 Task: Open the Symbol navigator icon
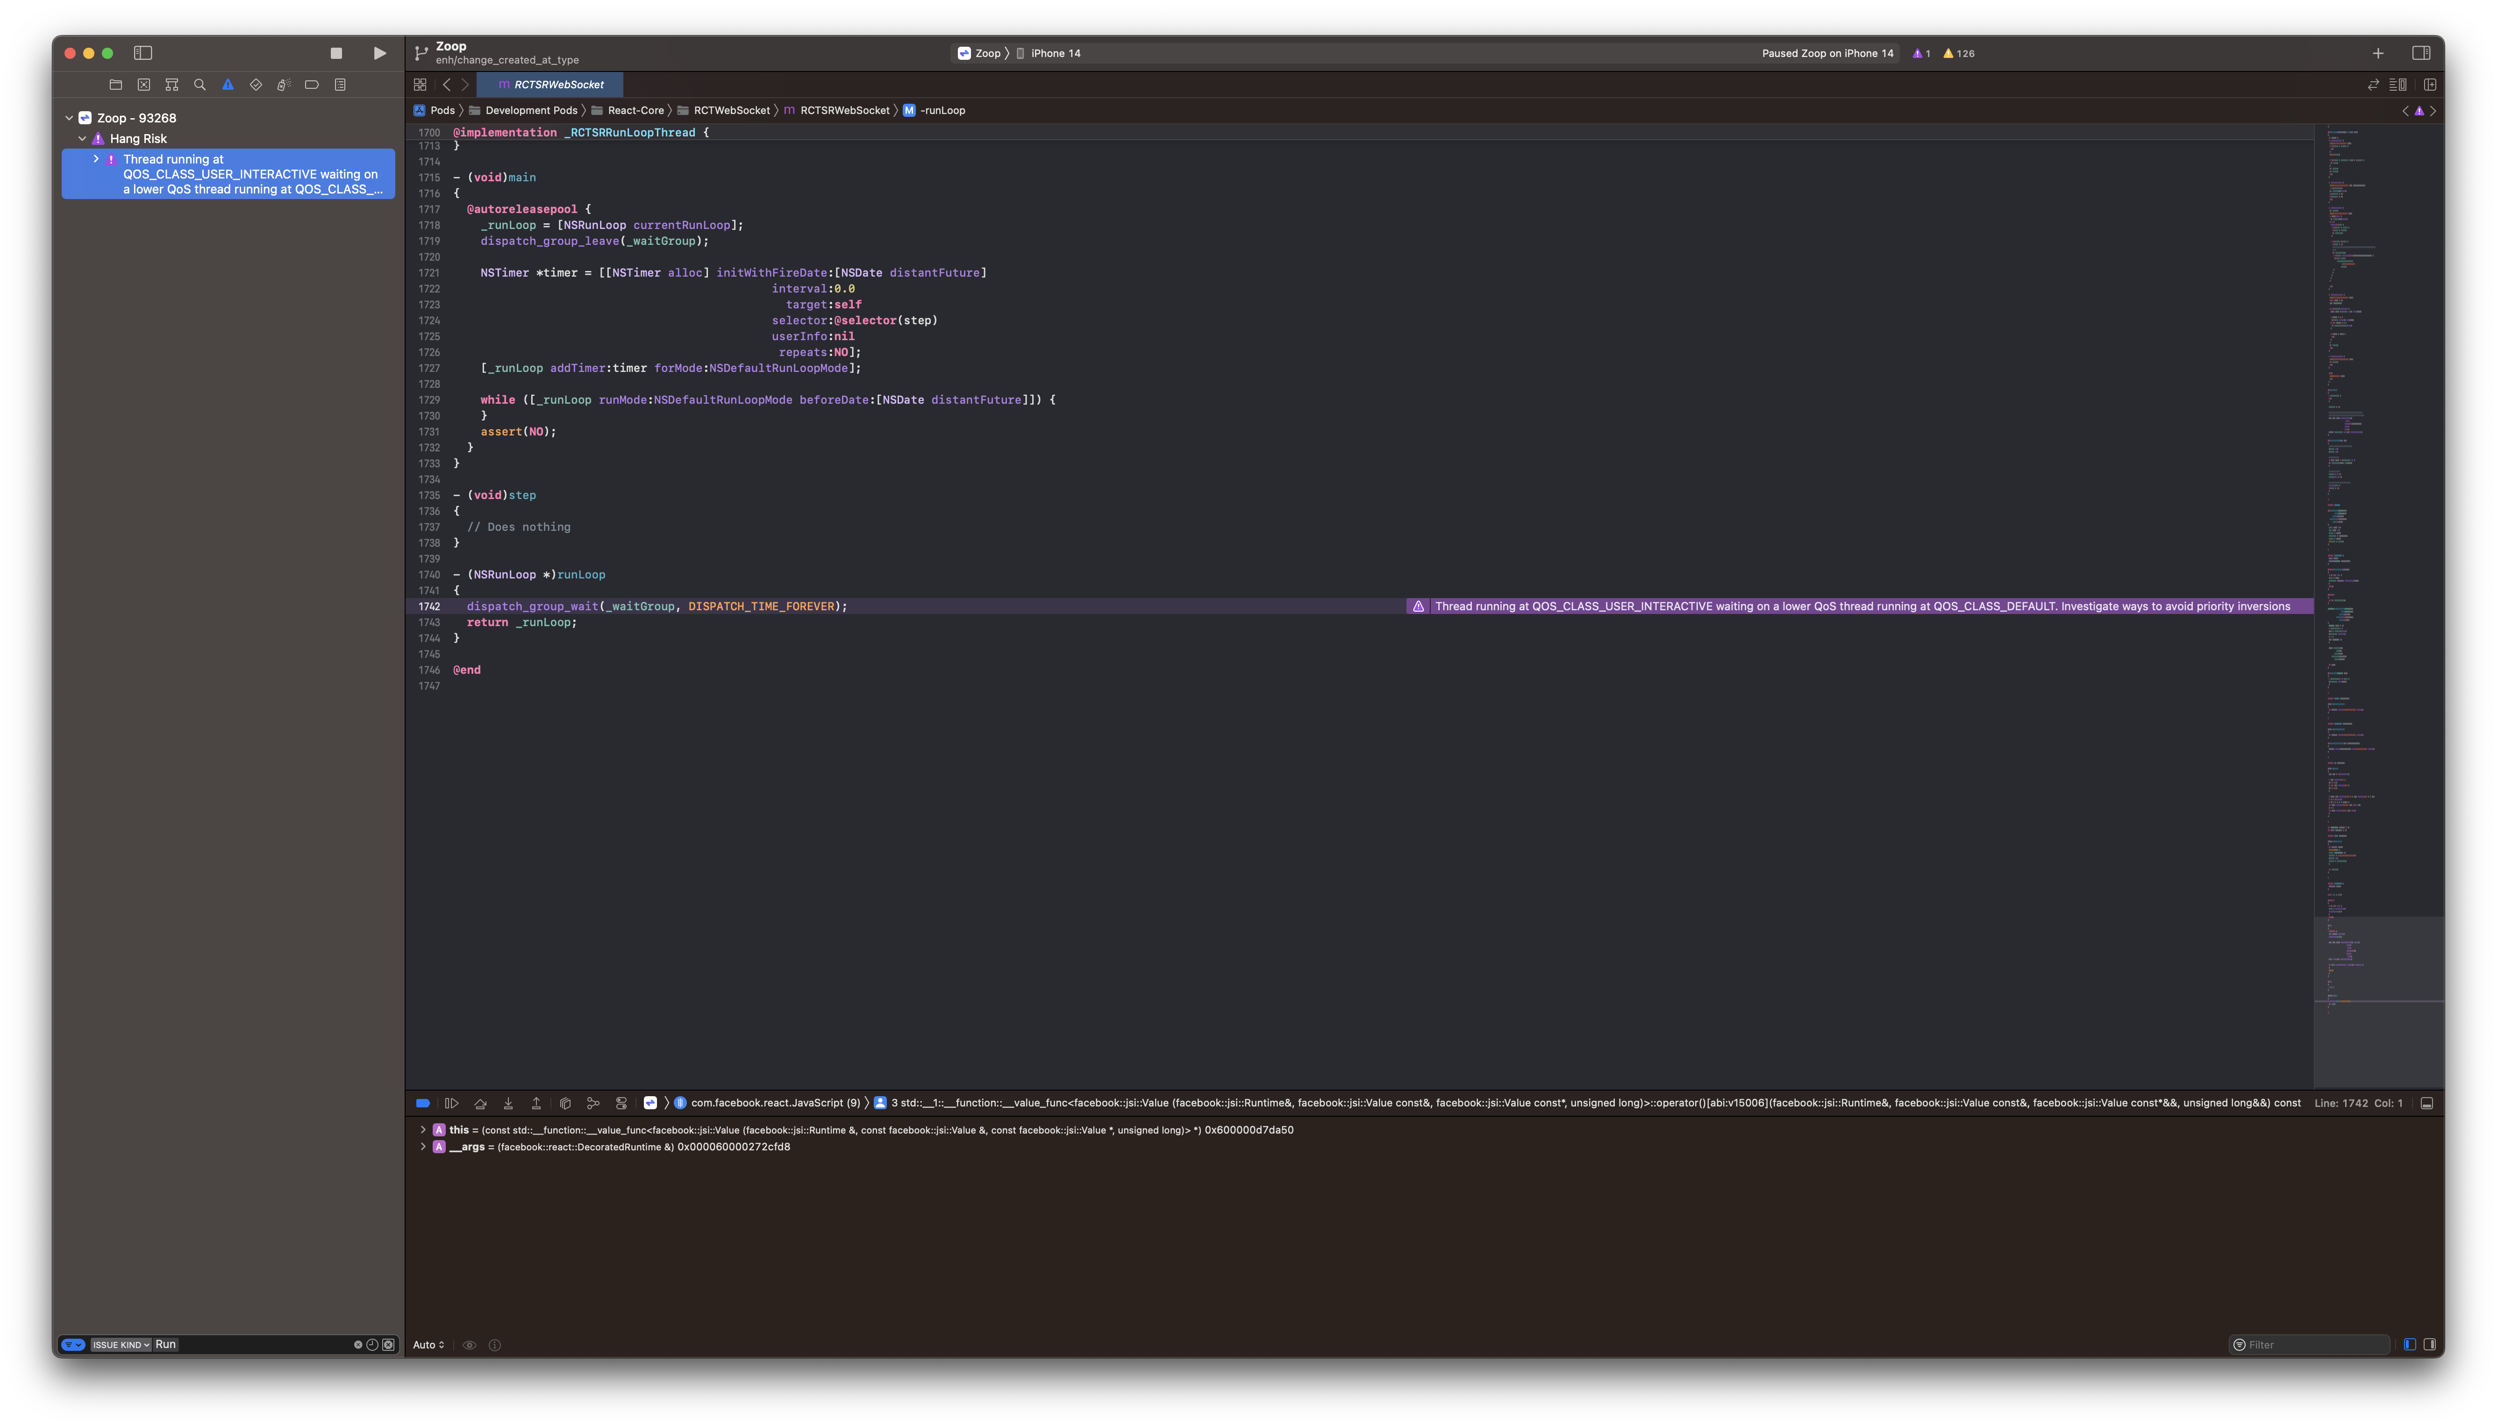(x=171, y=84)
